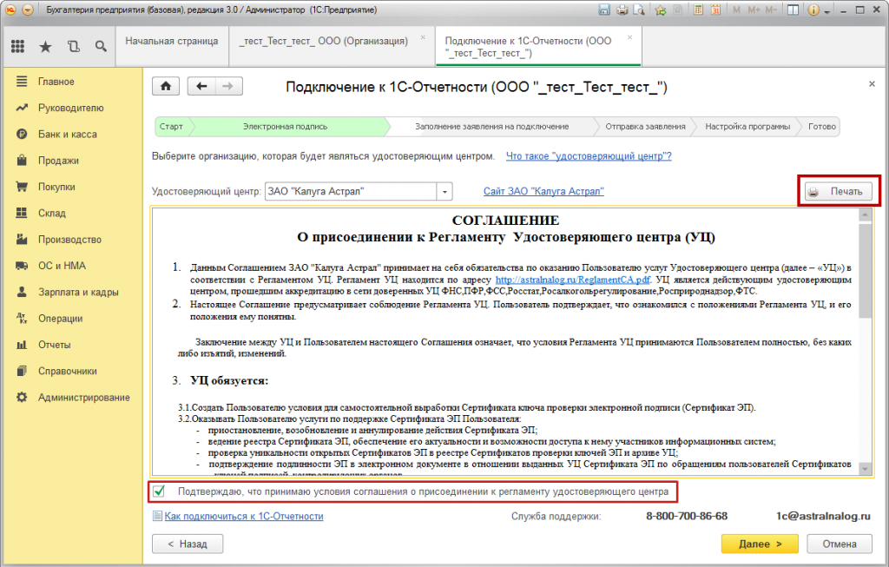Screen dimensions: 889x567
Task: Close the Подключение к 1С-Отчетности tab
Action: point(629,37)
